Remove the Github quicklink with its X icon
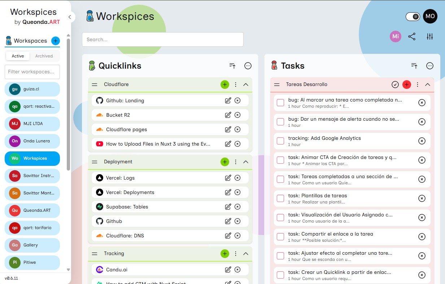The width and height of the screenshot is (445, 284). point(237,221)
